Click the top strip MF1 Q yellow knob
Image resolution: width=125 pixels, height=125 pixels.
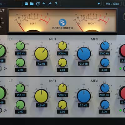(x=62, y=62)
